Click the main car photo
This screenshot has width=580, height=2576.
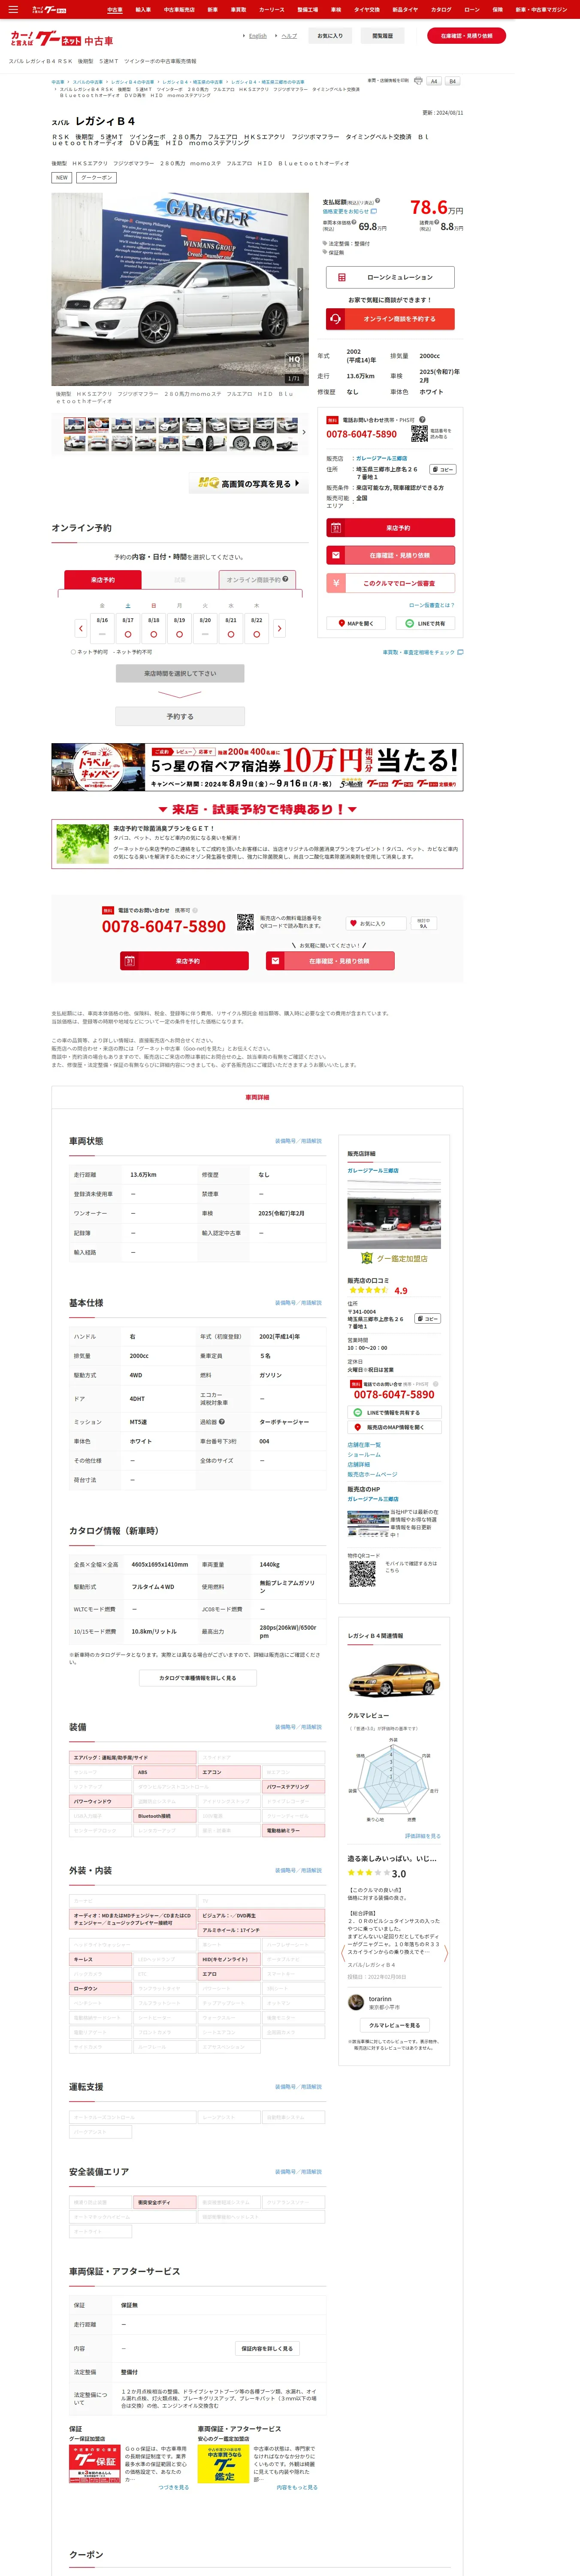tap(180, 289)
